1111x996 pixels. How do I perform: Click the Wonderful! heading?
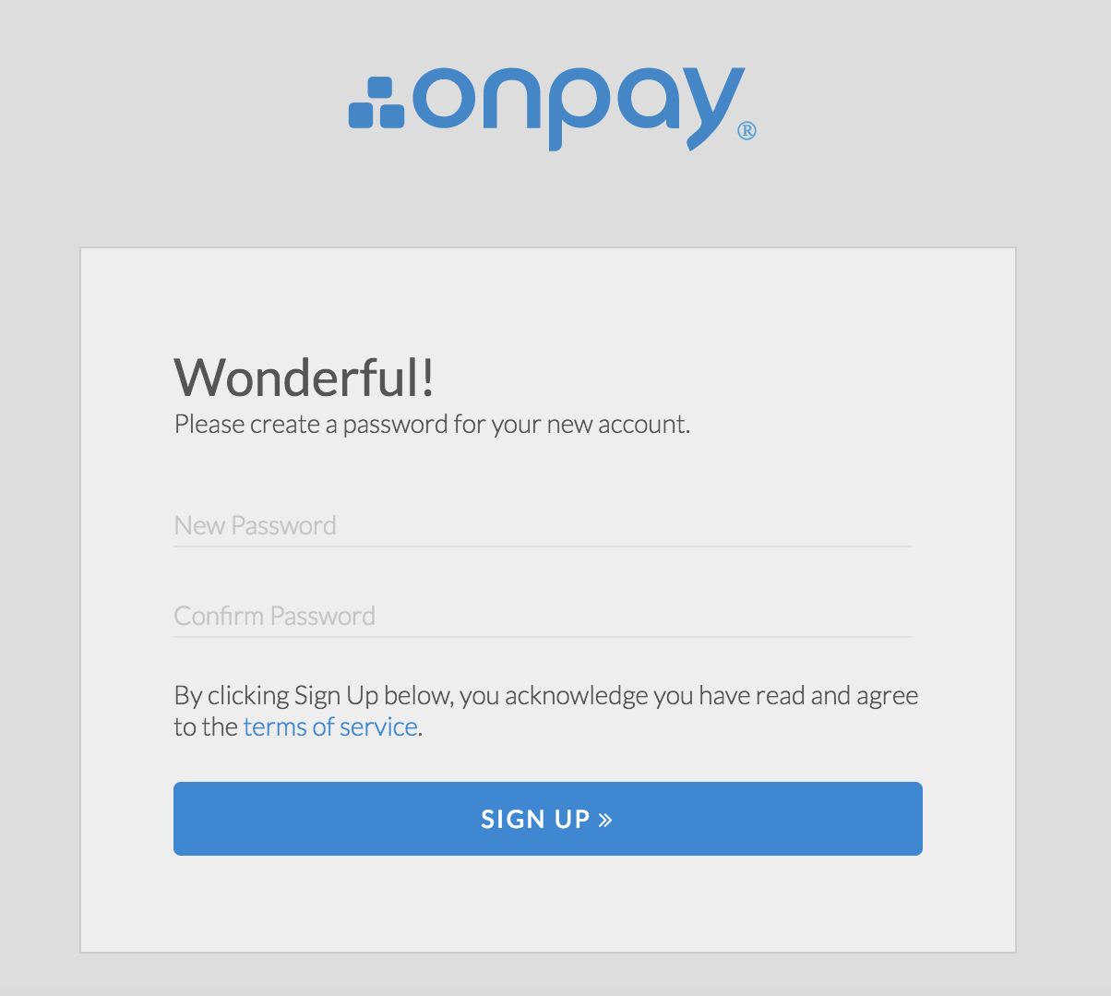click(305, 377)
